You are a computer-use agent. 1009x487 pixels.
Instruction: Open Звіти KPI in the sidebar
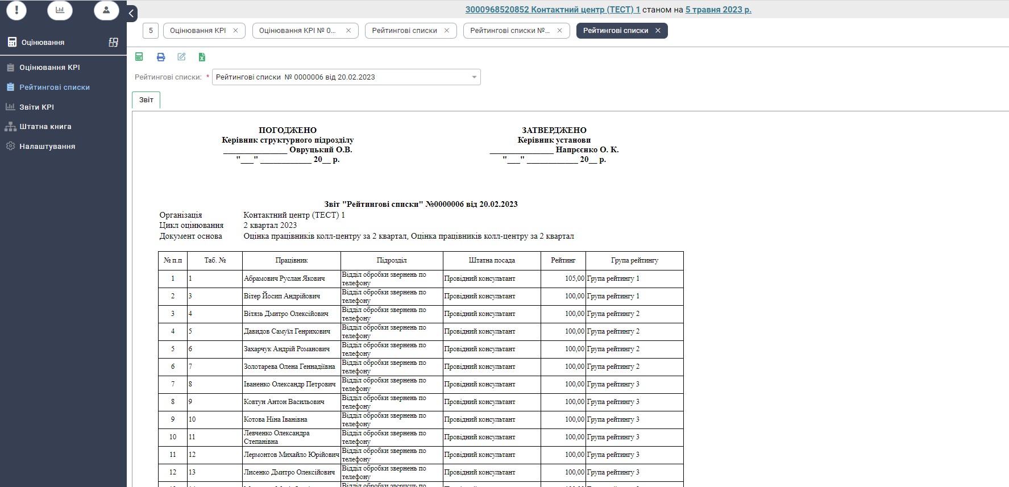tap(36, 107)
